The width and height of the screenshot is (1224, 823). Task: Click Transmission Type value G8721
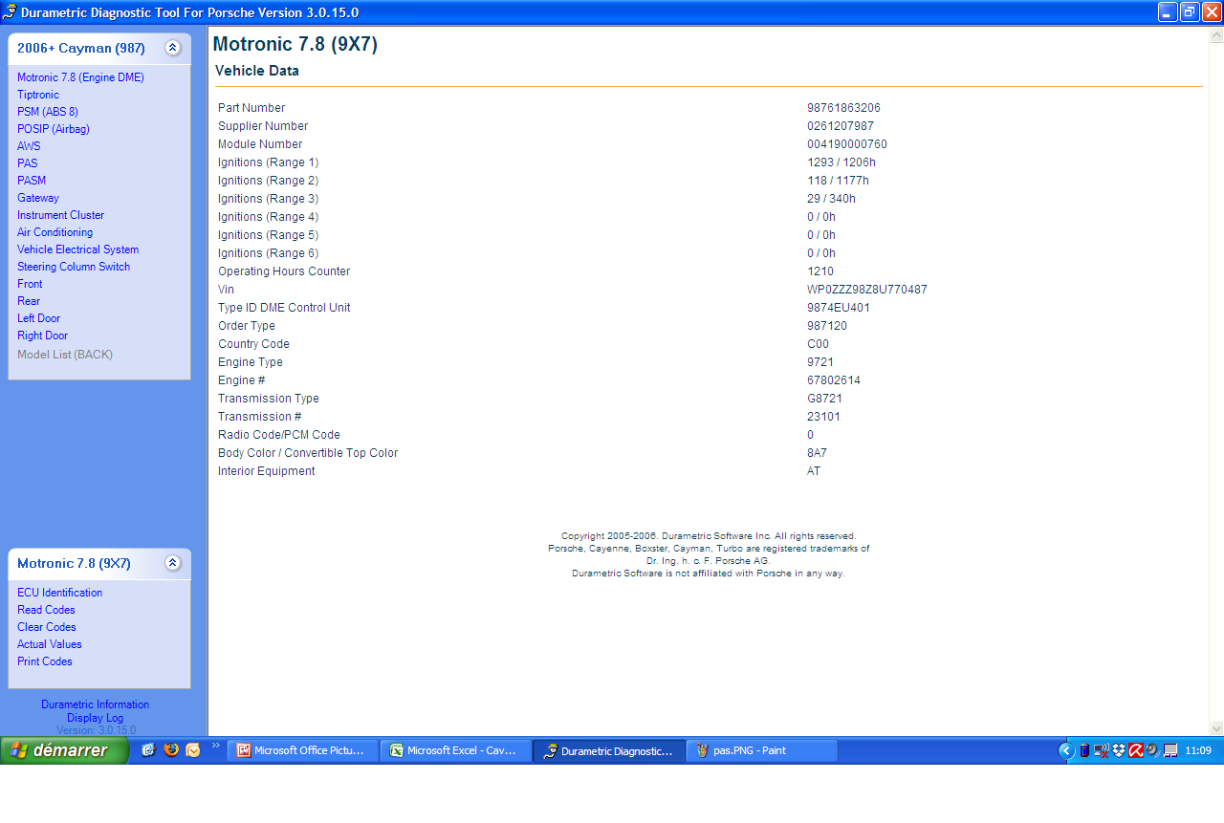[824, 399]
